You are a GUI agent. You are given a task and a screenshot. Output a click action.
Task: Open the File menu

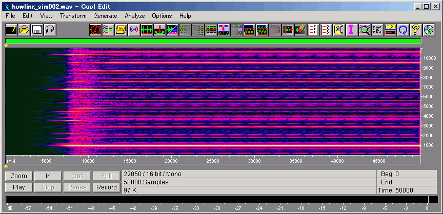(x=10, y=16)
